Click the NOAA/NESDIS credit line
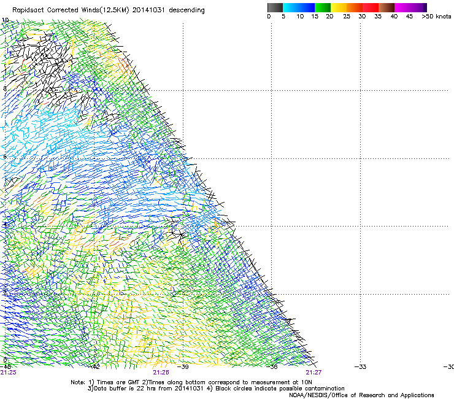The height and width of the screenshot is (399, 454). click(x=361, y=395)
